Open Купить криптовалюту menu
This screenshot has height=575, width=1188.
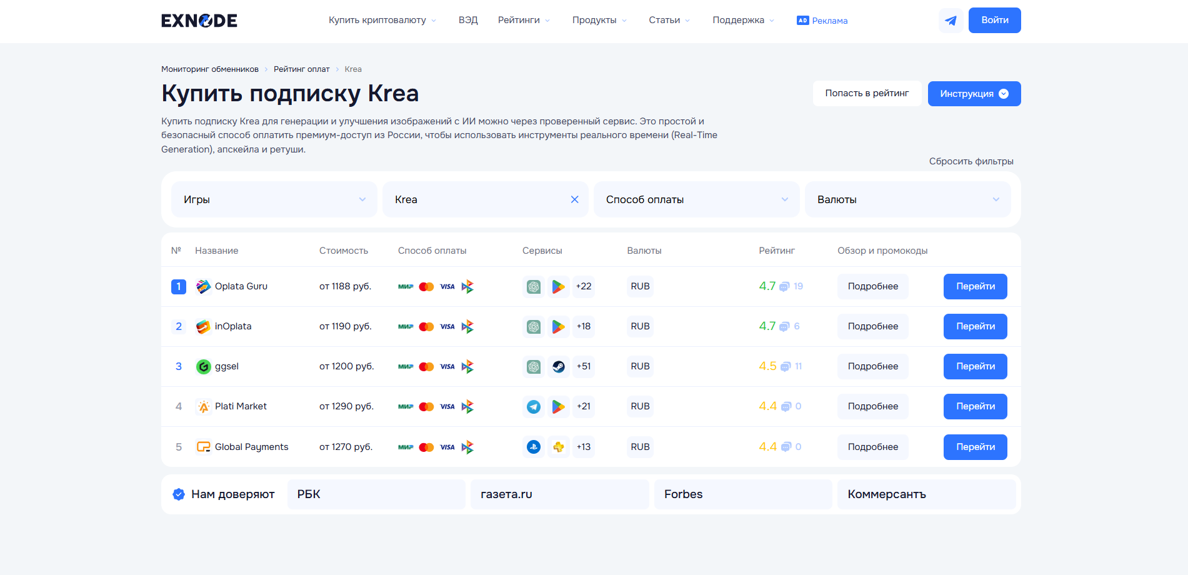coord(382,21)
